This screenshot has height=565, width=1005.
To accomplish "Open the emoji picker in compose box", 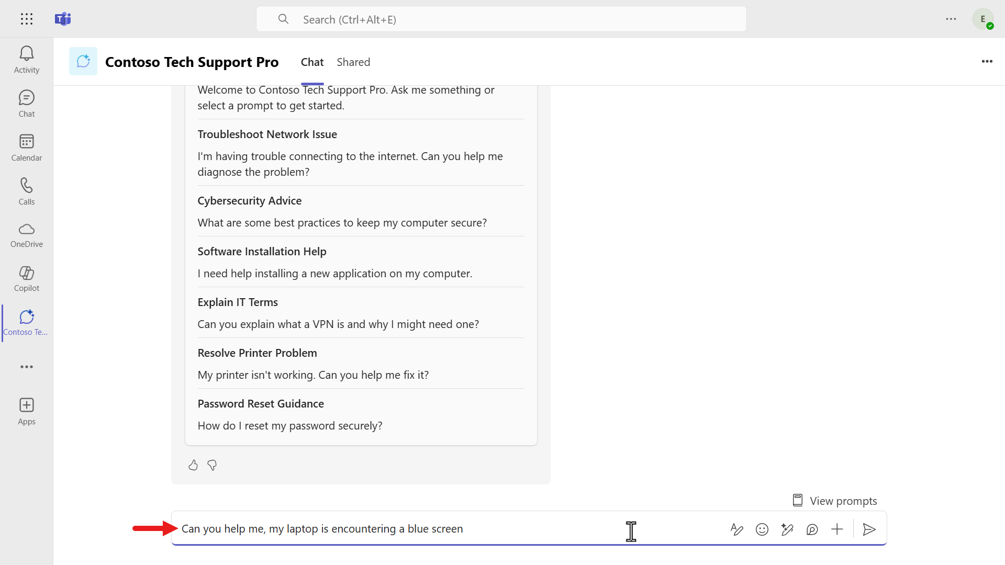I will click(x=762, y=529).
